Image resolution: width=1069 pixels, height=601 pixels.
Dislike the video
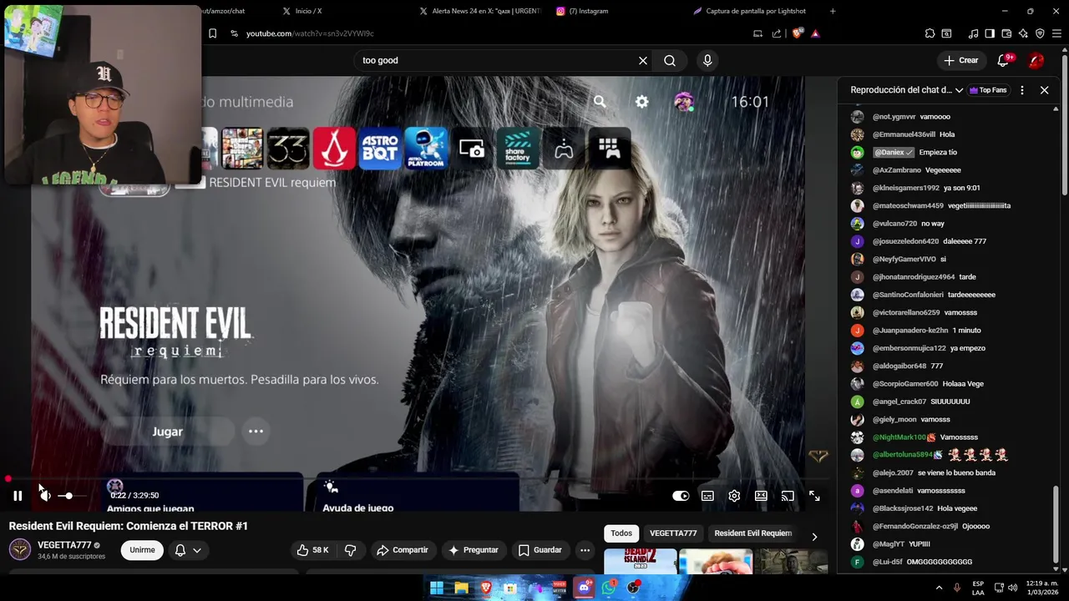(351, 550)
